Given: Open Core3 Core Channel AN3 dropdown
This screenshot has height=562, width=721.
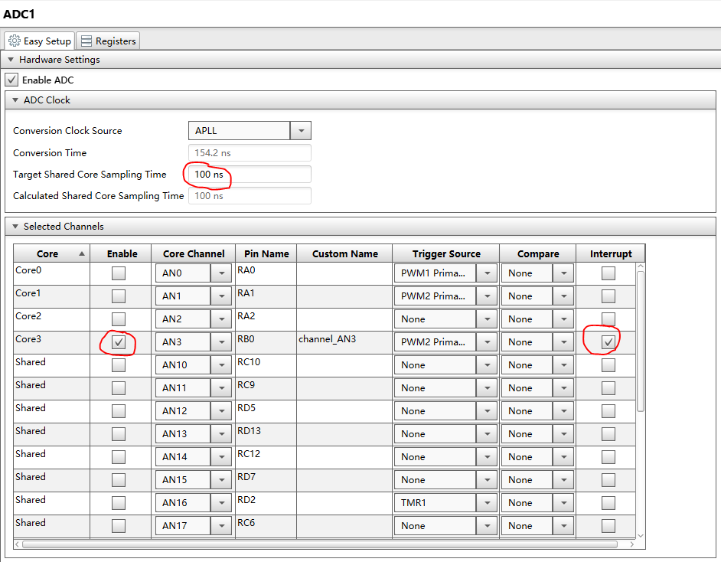Looking at the screenshot, I should (220, 342).
